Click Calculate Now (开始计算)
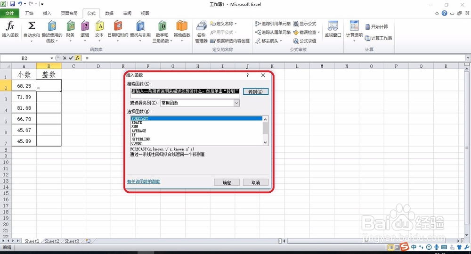 click(376, 27)
